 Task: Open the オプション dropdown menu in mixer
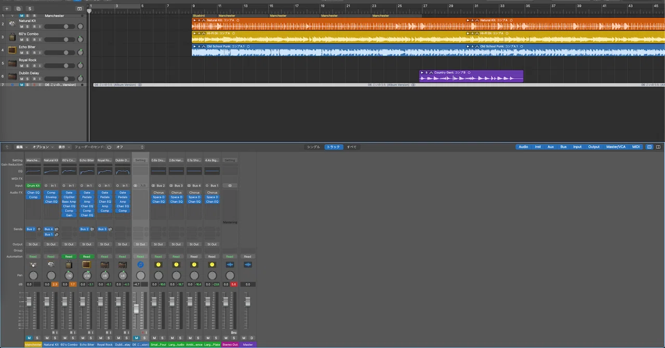[42, 147]
